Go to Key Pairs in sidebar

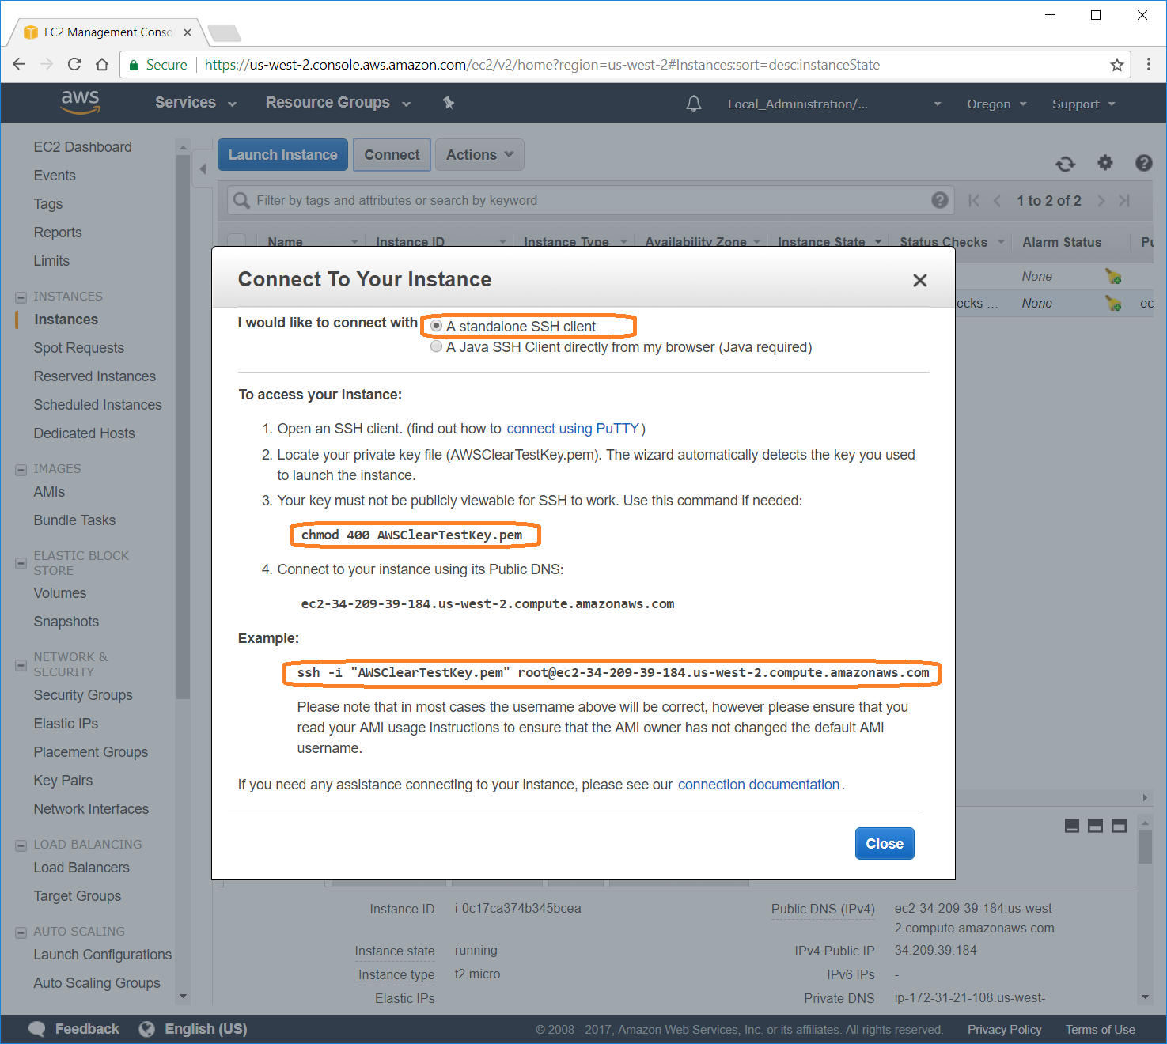click(x=63, y=781)
